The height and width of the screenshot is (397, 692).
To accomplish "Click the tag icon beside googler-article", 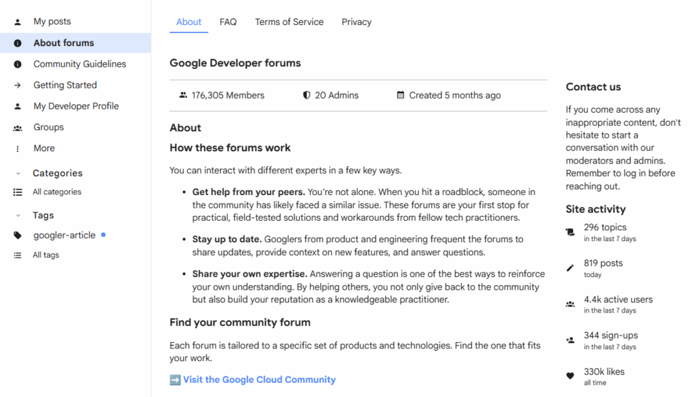I will (18, 236).
